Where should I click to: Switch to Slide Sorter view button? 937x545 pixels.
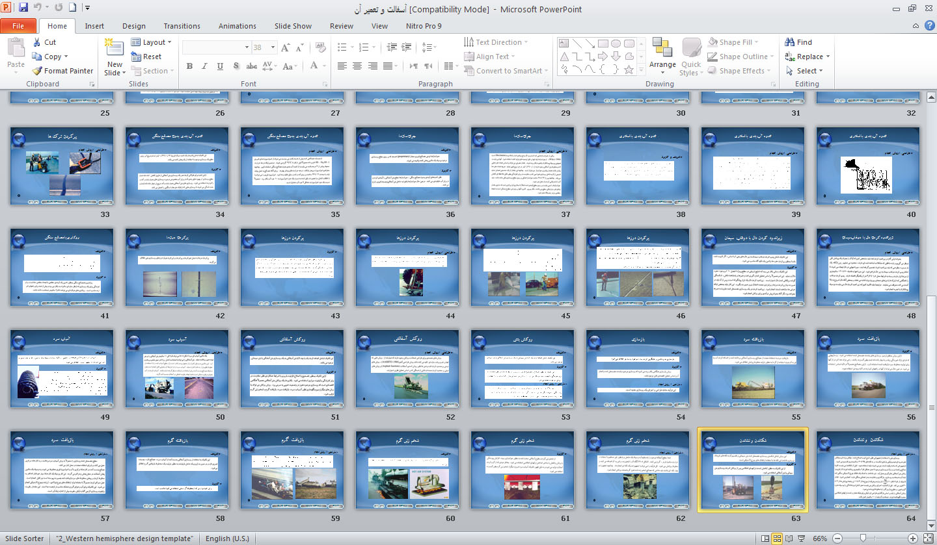776,539
